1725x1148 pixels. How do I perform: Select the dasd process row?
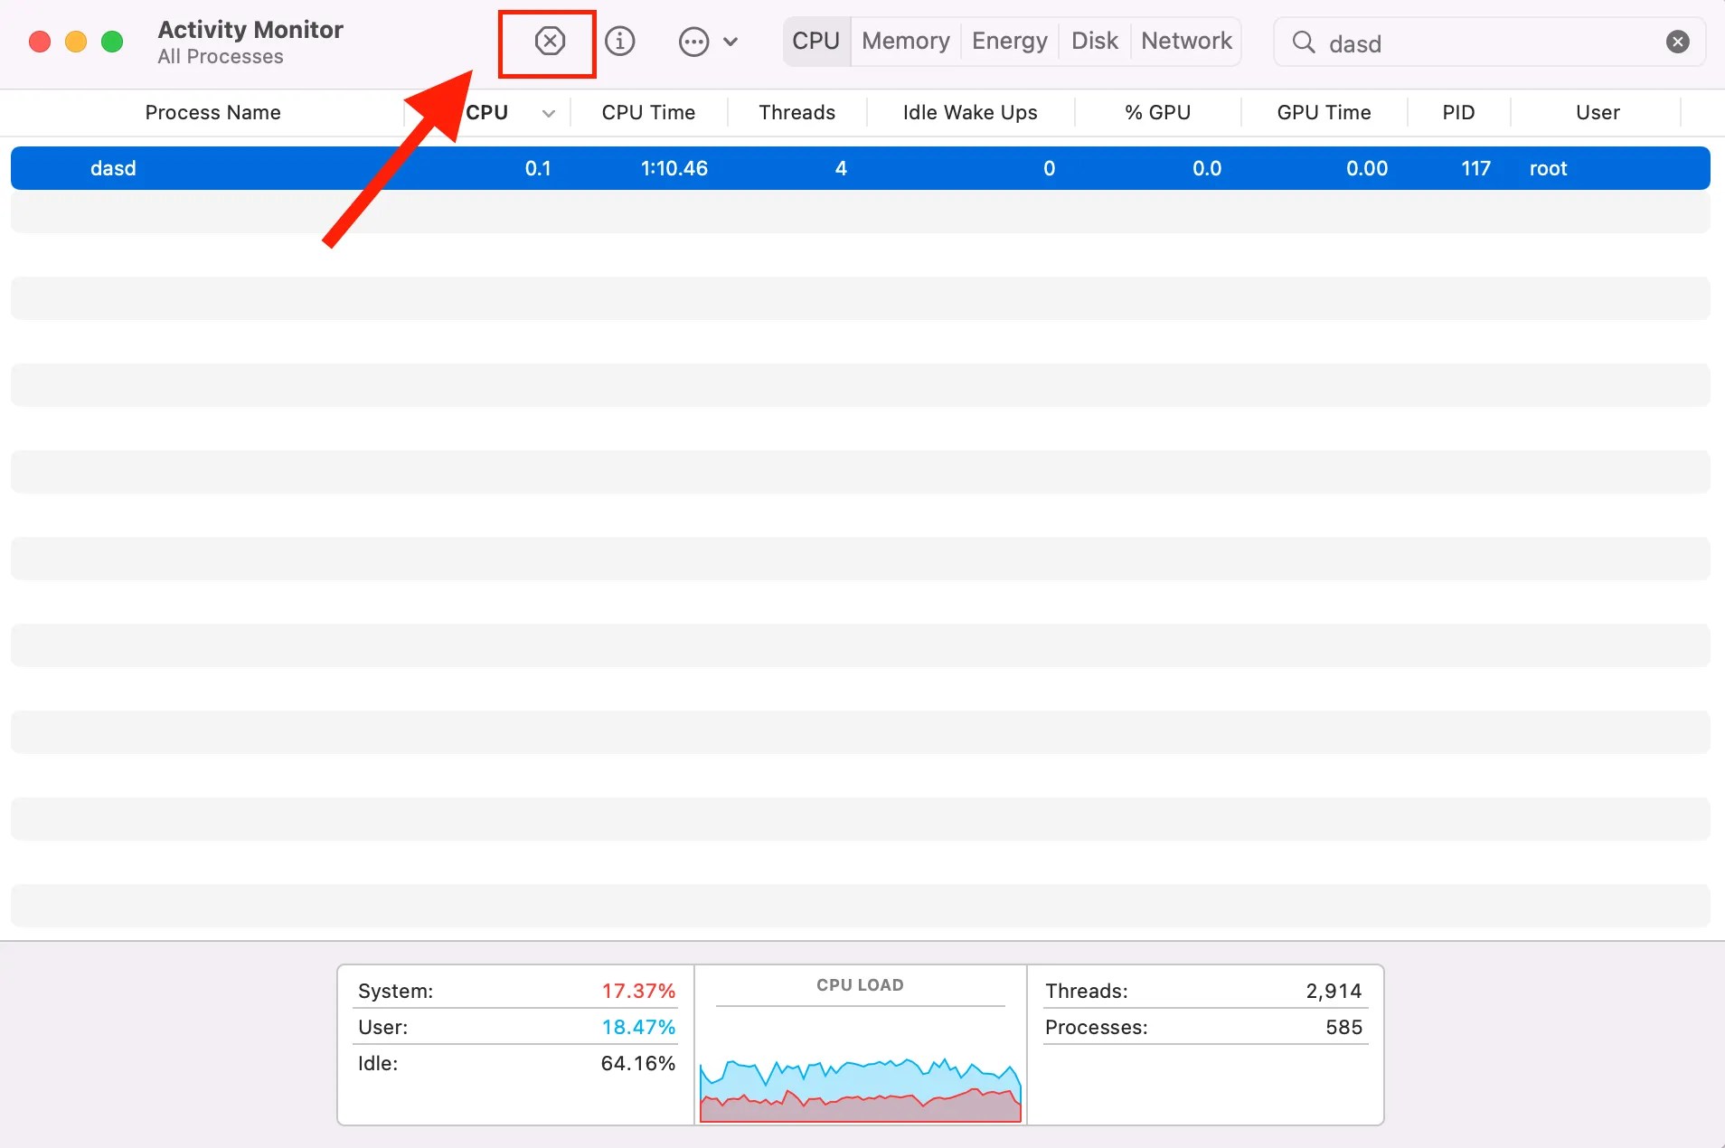coord(861,168)
